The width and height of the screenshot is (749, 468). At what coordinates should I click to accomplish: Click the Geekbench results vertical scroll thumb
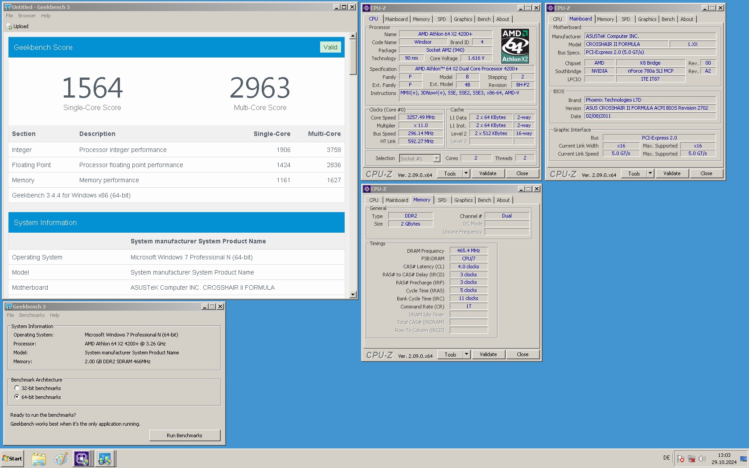[353, 57]
